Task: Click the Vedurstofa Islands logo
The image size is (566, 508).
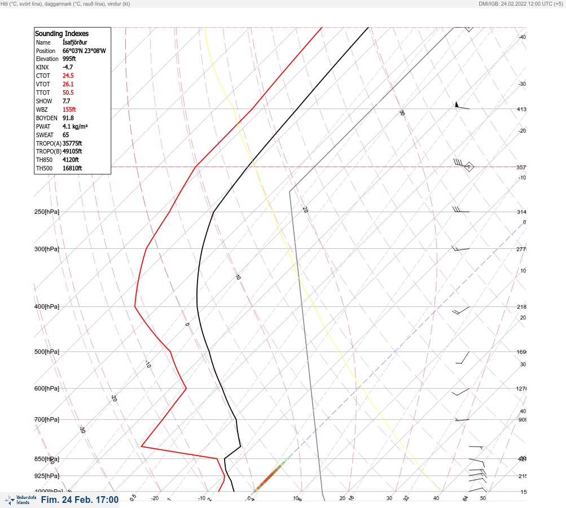Action: click(x=20, y=500)
